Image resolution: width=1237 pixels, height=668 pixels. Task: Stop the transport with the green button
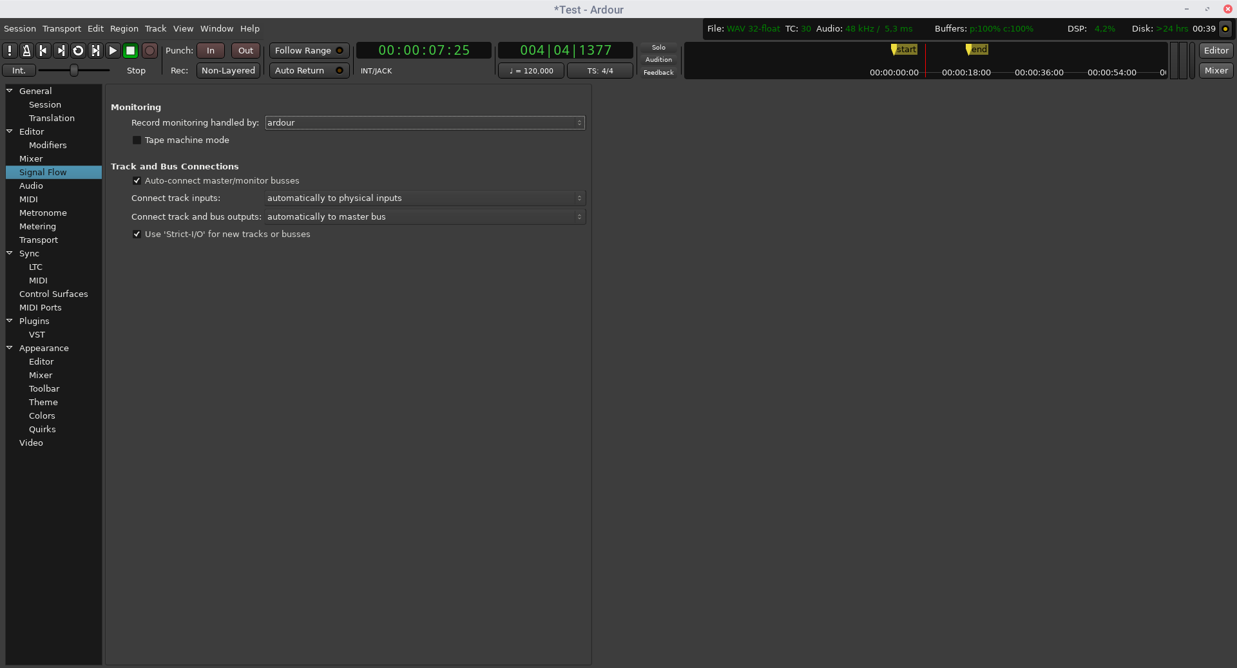coord(130,50)
